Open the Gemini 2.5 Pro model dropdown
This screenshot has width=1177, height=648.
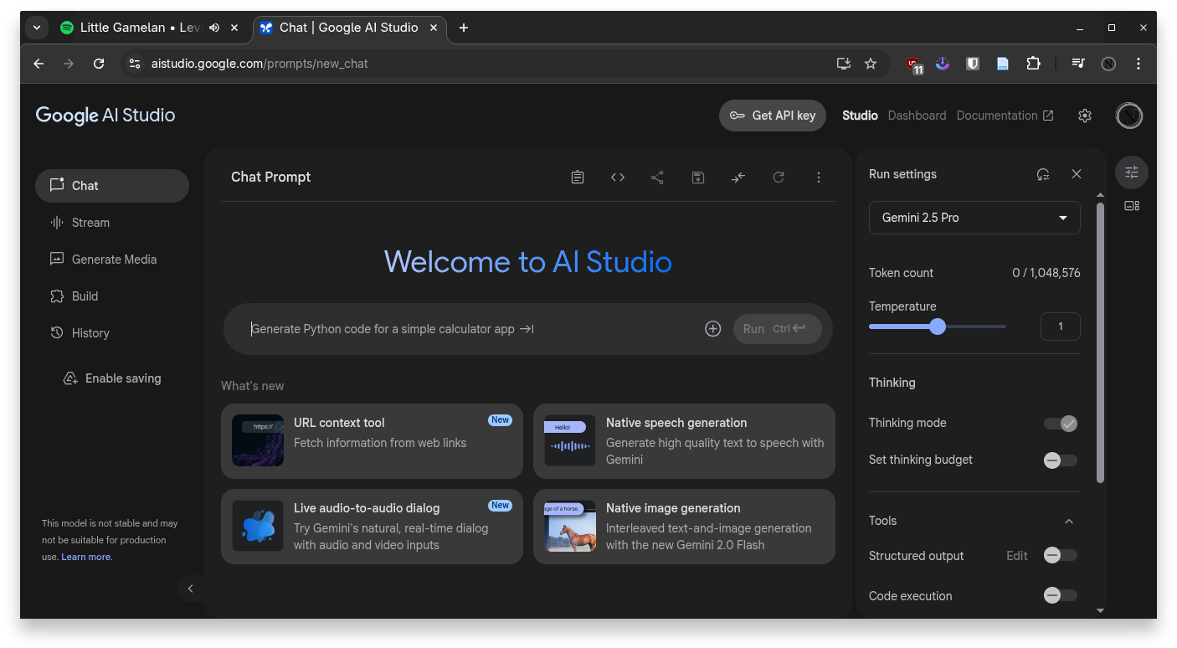(974, 218)
